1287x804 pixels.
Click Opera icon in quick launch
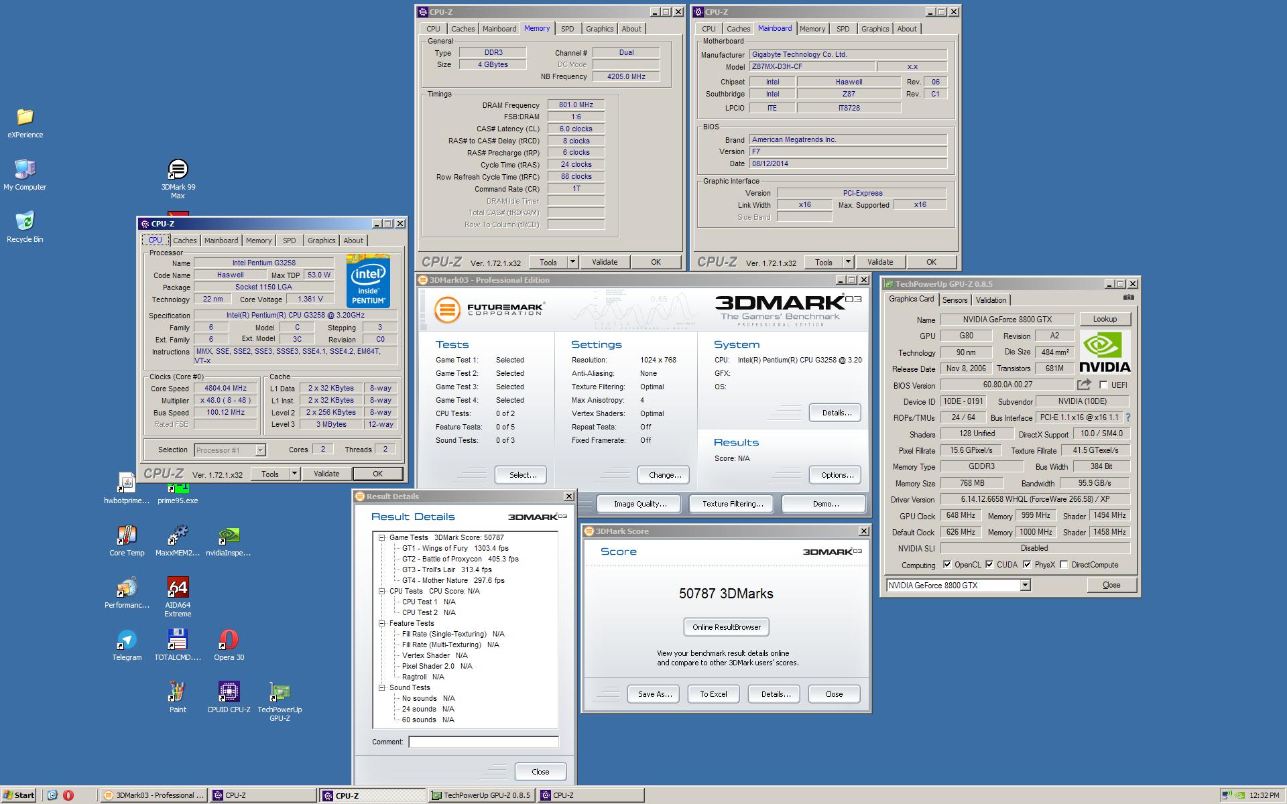[68, 795]
